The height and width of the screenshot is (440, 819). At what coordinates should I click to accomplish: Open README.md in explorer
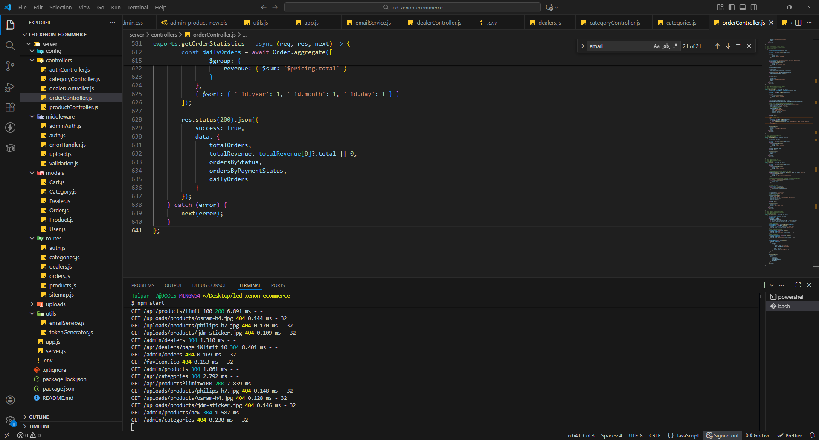[58, 398]
